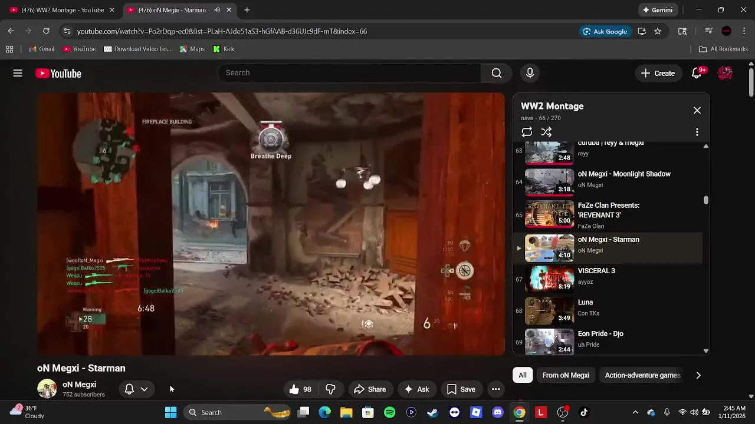
Task: Click the Ask Google button
Action: [605, 31]
